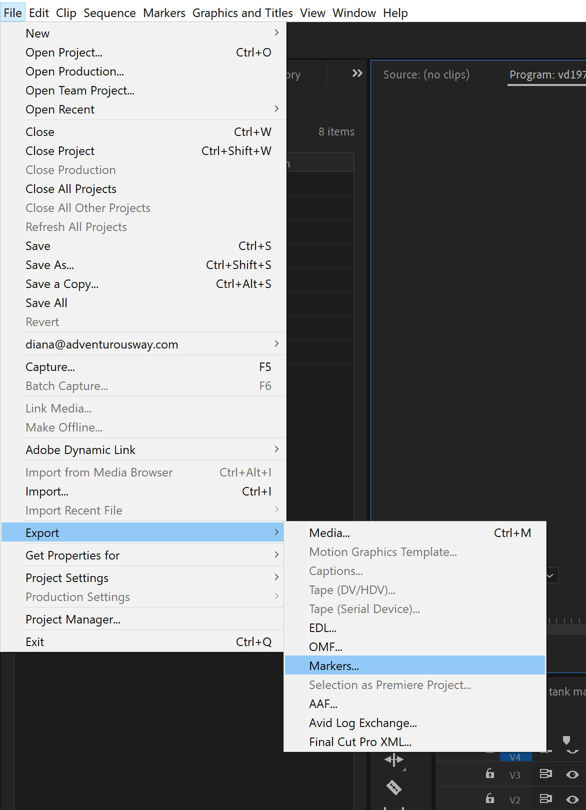Expand the Open Recent submenu
The height and width of the screenshot is (810, 586).
pyautogui.click(x=143, y=109)
